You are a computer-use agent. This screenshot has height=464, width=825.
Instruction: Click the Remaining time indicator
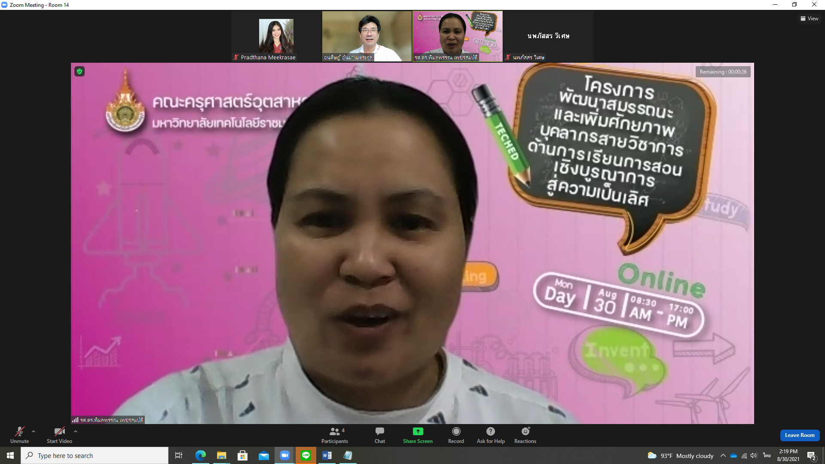click(x=723, y=72)
